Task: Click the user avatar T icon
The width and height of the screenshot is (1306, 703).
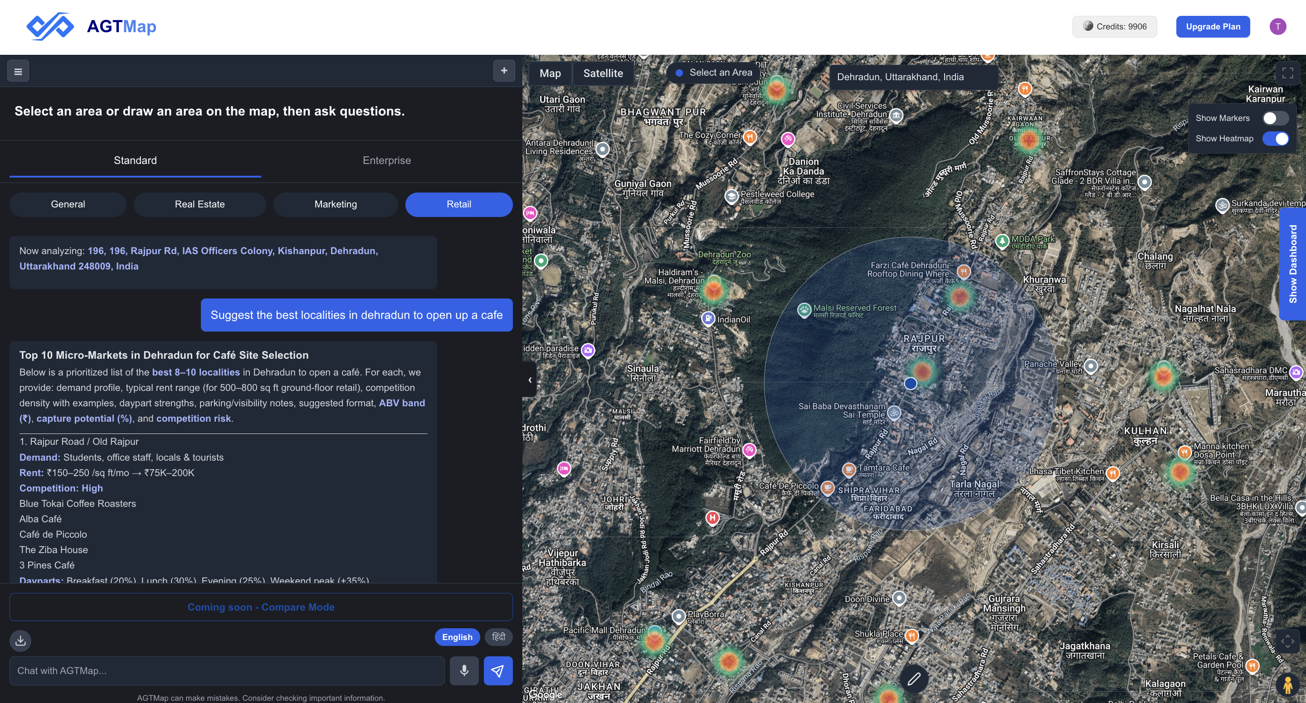Action: click(1277, 26)
